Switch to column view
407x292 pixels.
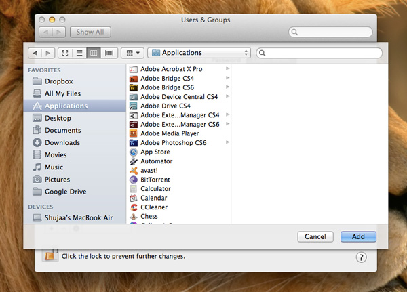coord(94,53)
